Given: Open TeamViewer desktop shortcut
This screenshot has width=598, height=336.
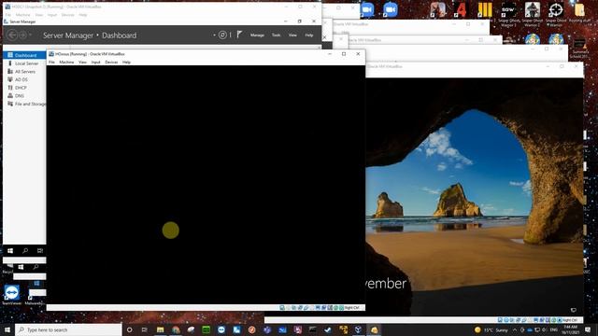Looking at the screenshot, I should pyautogui.click(x=11, y=295).
